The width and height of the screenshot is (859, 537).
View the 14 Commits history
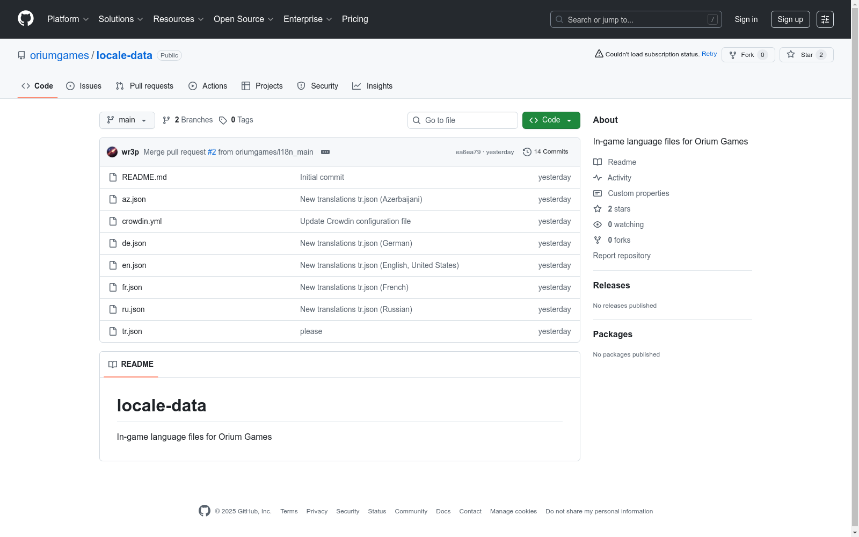pyautogui.click(x=546, y=152)
